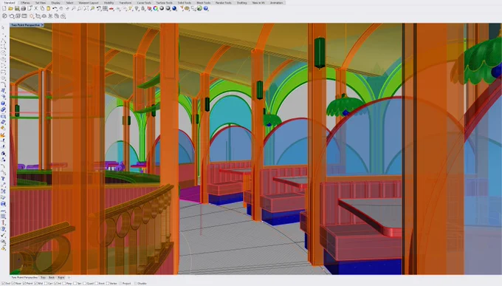Select the Box solid tool in the left sidebar
502x286 pixels.
(x=3, y=103)
